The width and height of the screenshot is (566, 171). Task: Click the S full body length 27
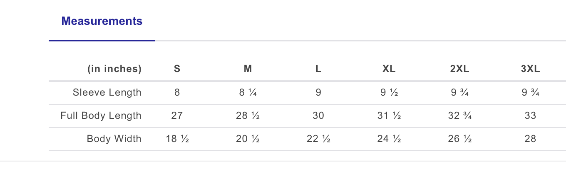click(177, 116)
